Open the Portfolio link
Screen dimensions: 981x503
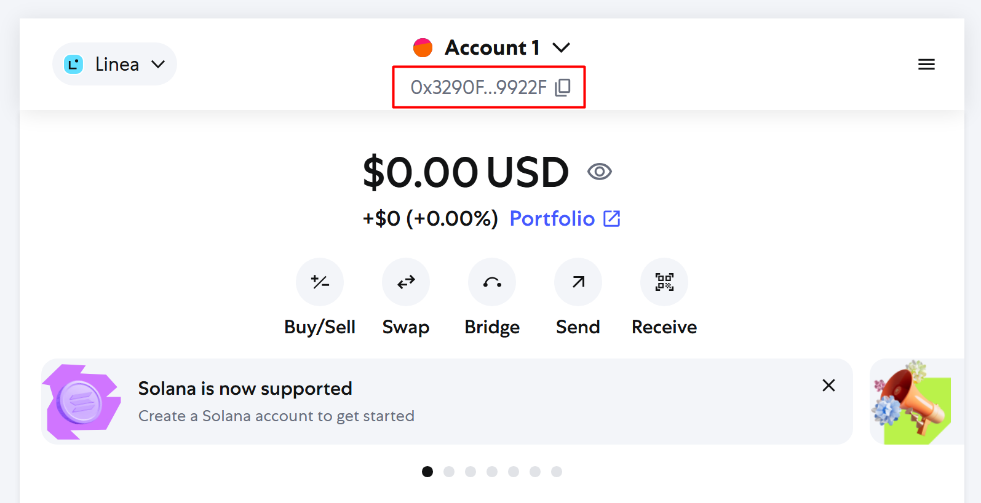tap(552, 218)
